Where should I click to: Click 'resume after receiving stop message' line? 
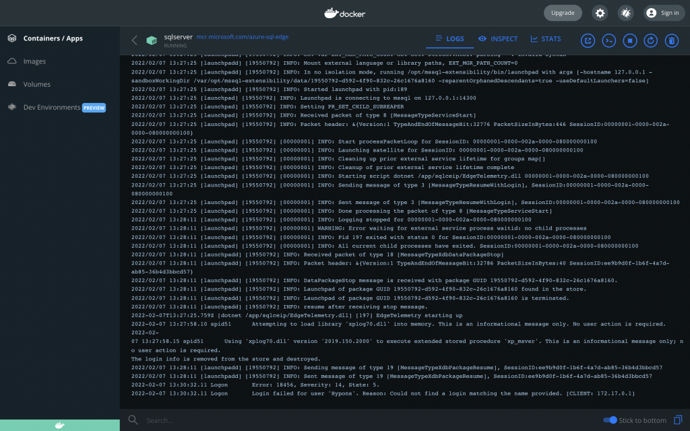tap(280, 306)
